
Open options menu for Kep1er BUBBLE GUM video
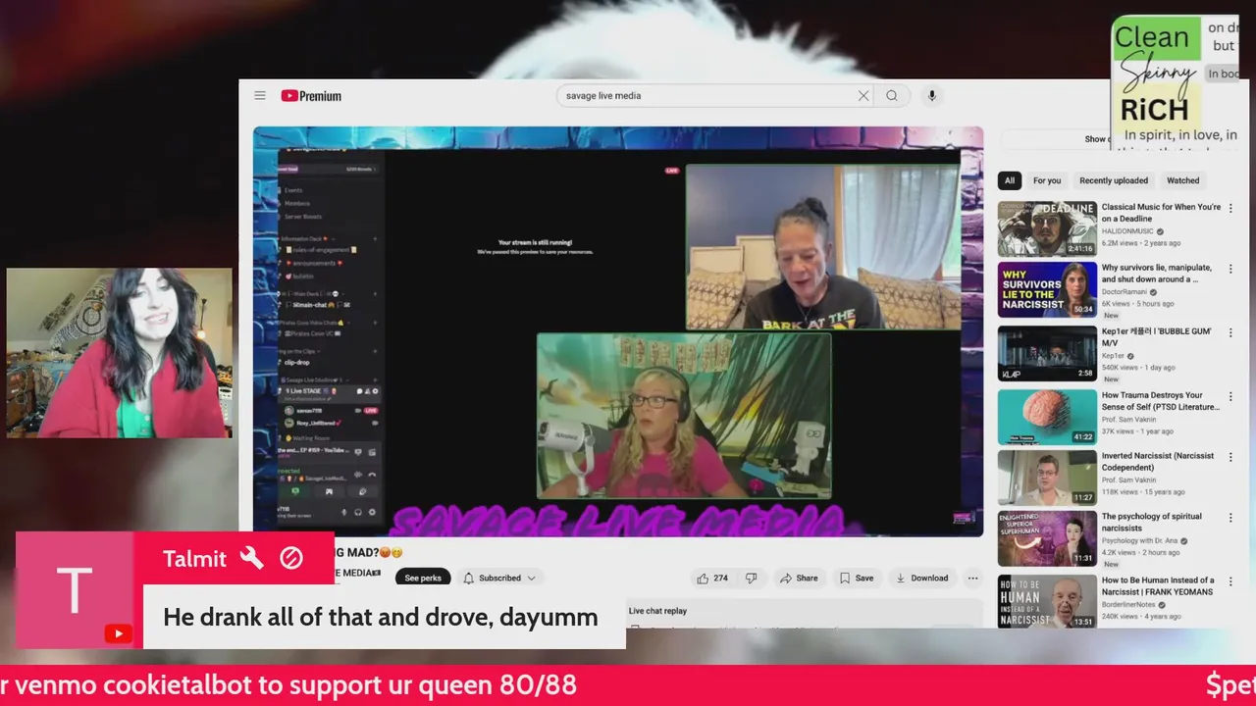coord(1230,333)
